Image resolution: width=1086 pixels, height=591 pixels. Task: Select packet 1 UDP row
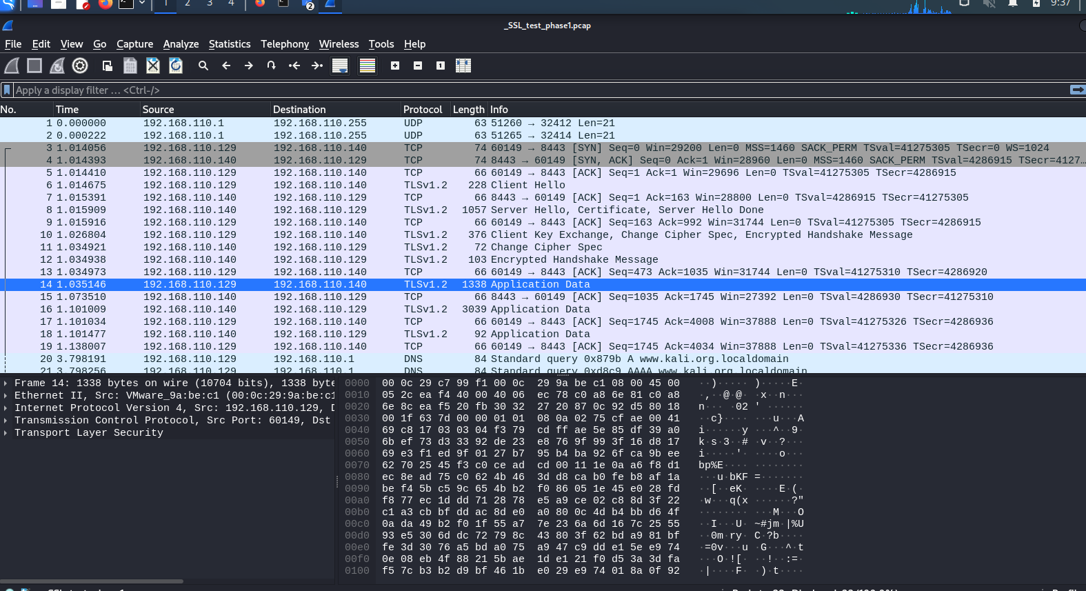coord(543,123)
